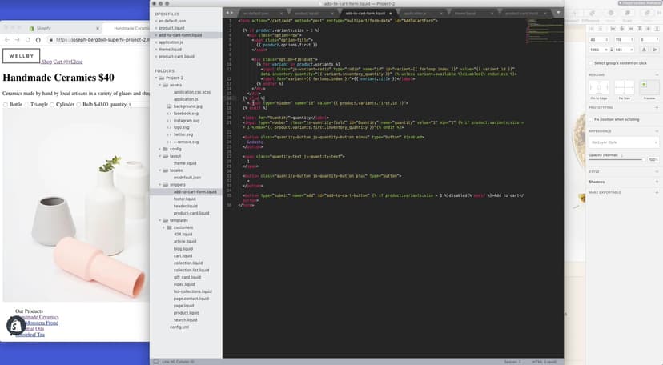Image resolution: width=663 pixels, height=365 pixels.
Task: Enable Select group's content on click
Action: click(591, 62)
